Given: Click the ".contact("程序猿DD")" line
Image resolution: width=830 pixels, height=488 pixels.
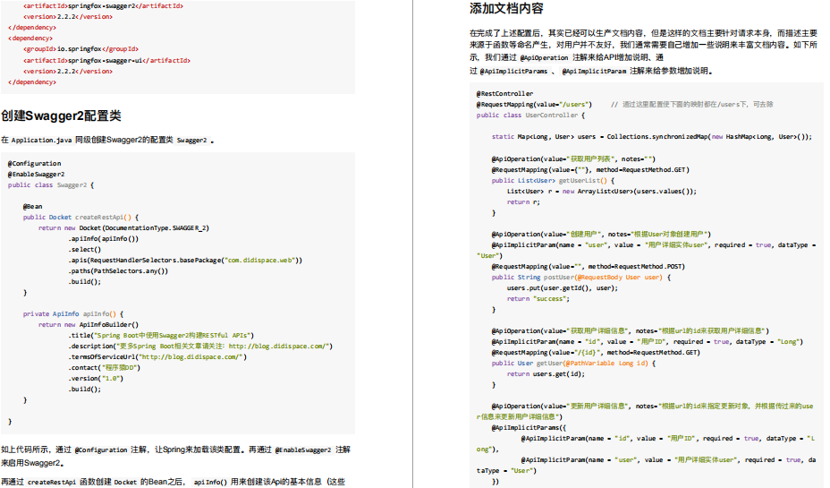Looking at the screenshot, I should click(105, 367).
